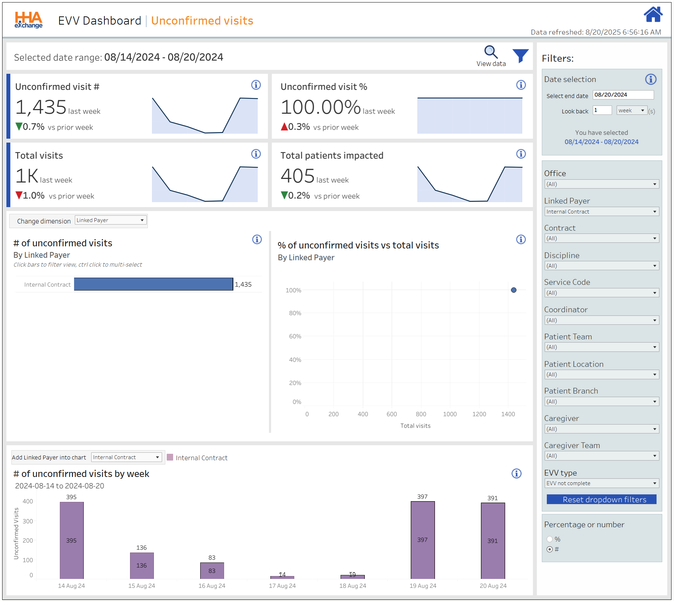Open the Look back week unit dropdown

tap(632, 111)
